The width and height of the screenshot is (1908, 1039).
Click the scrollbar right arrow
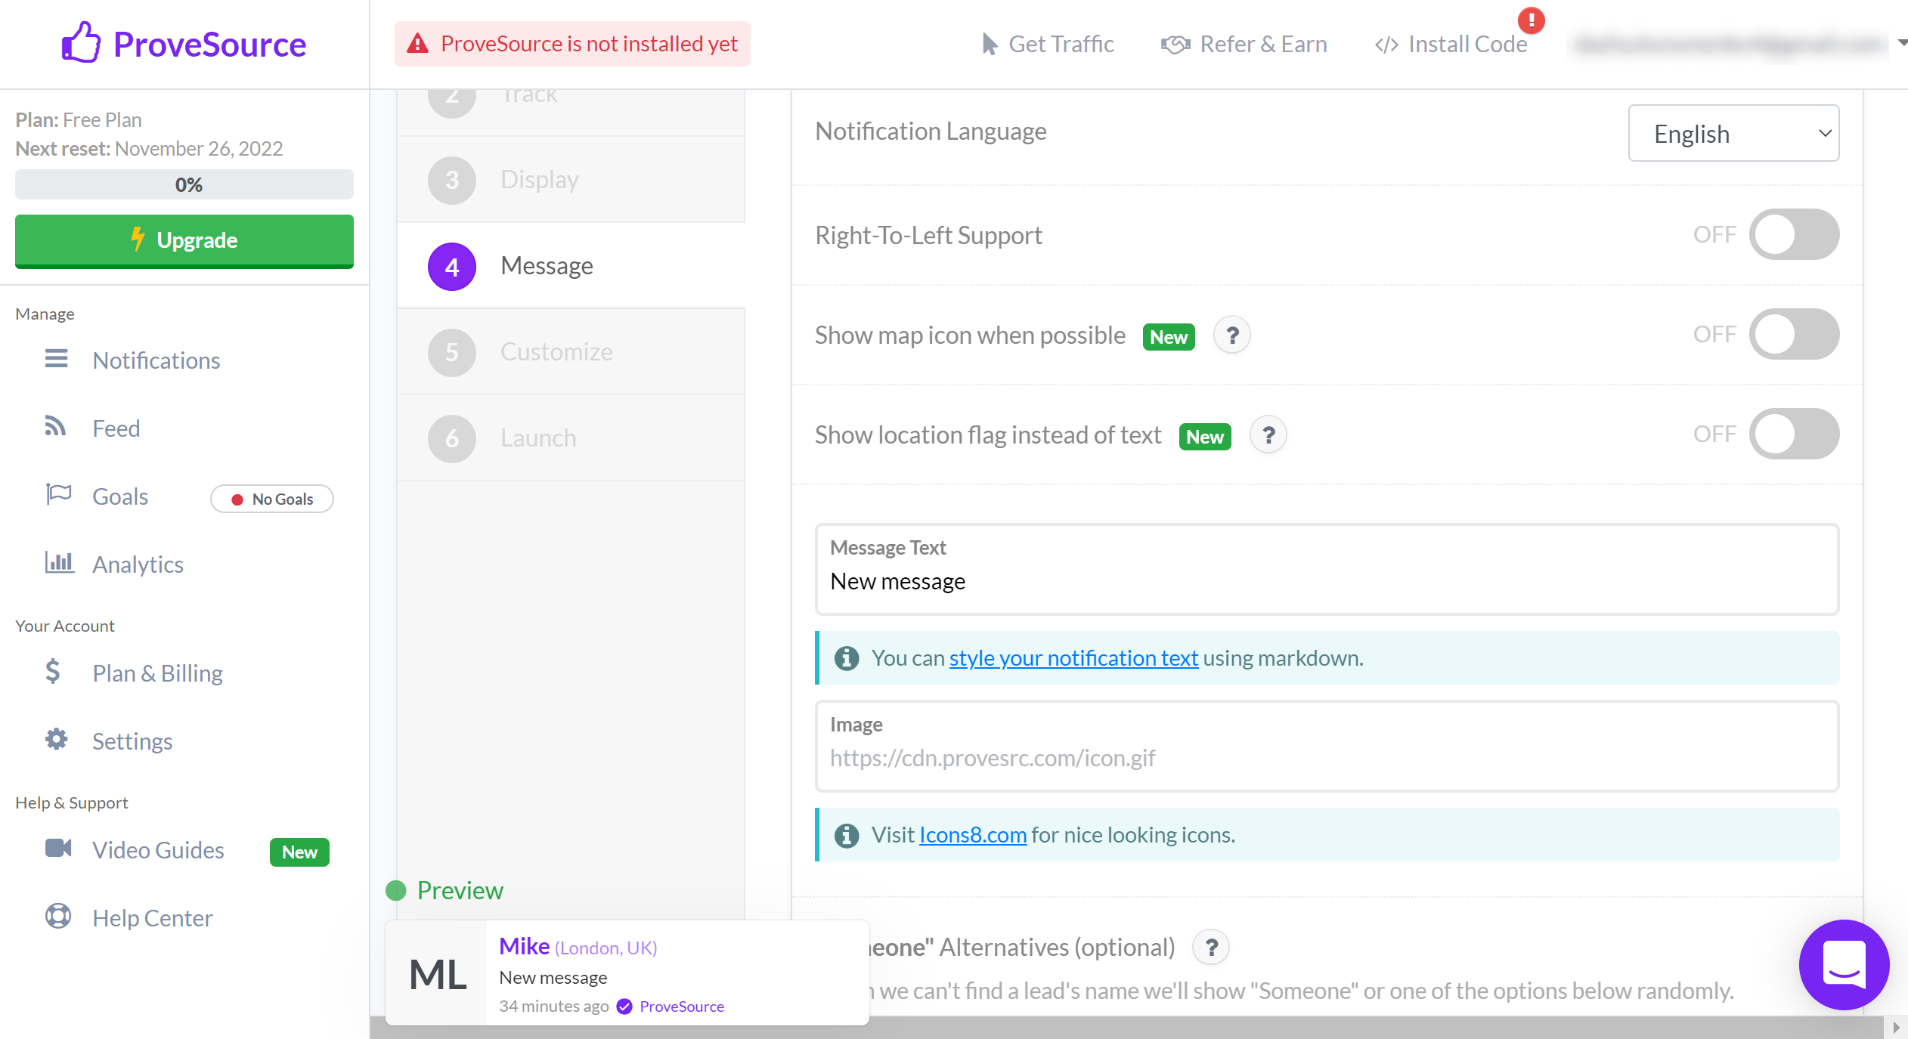[1896, 1028]
